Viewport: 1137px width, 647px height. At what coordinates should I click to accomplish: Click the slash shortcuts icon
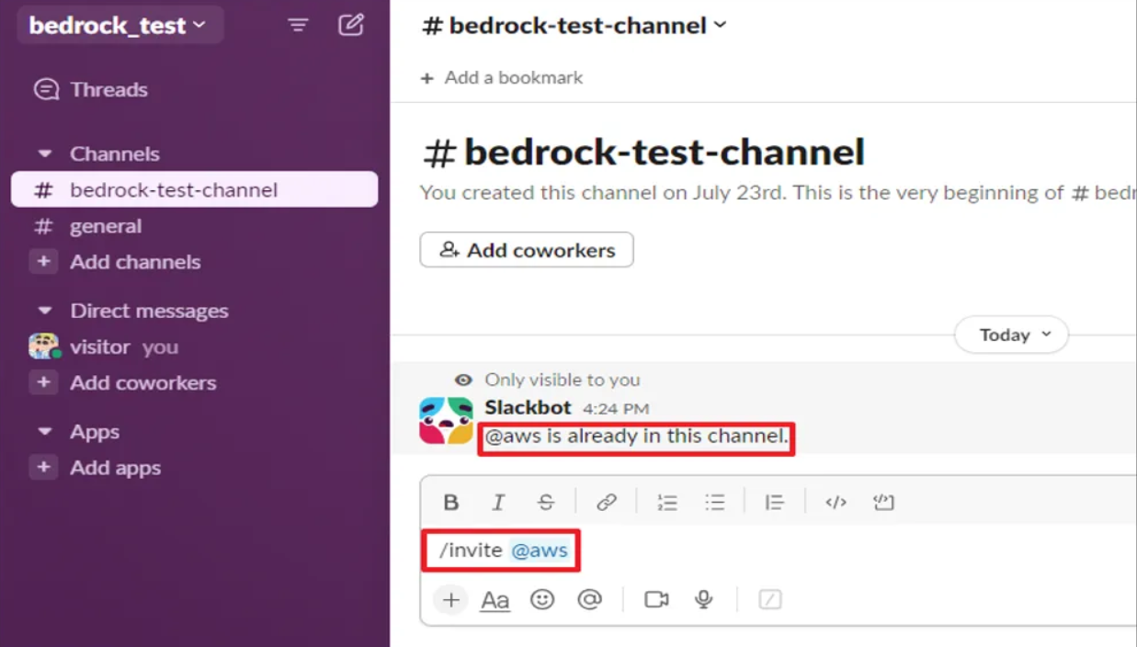pos(770,599)
